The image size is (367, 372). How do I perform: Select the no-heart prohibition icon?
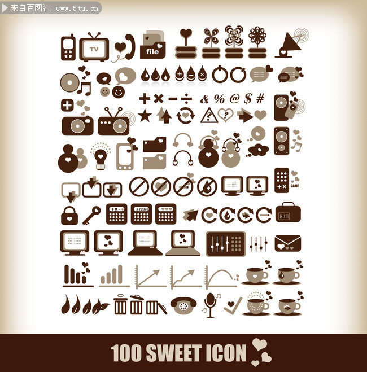coord(161,187)
